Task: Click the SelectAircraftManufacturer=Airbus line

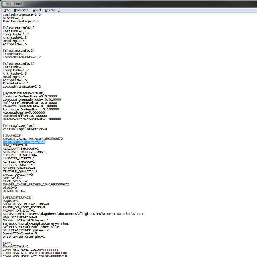Action: pos(36,224)
